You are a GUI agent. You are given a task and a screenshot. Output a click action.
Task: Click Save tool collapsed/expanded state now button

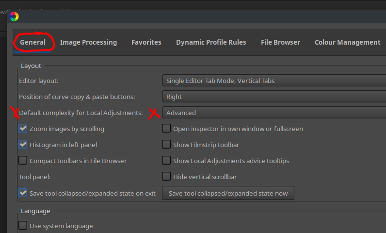pyautogui.click(x=228, y=193)
